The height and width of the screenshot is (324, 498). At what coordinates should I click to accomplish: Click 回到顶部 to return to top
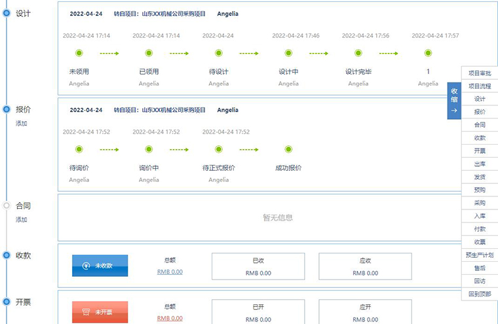point(480,294)
